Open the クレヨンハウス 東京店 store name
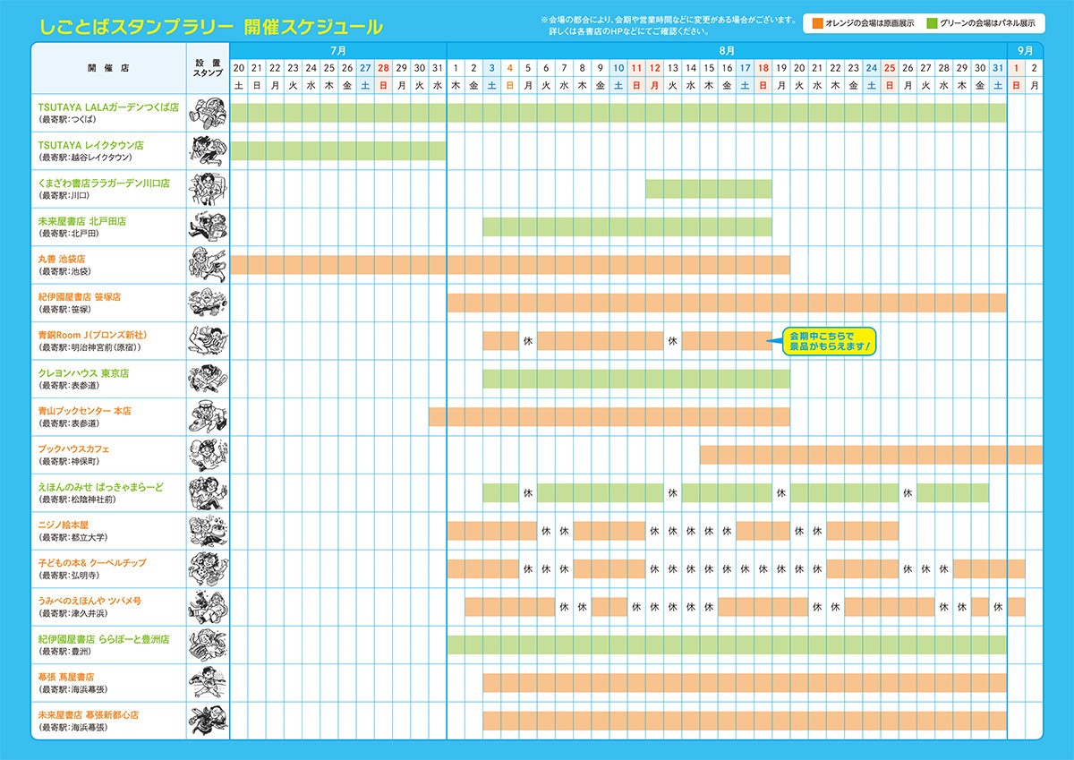This screenshot has height=760, width=1074. 83,372
